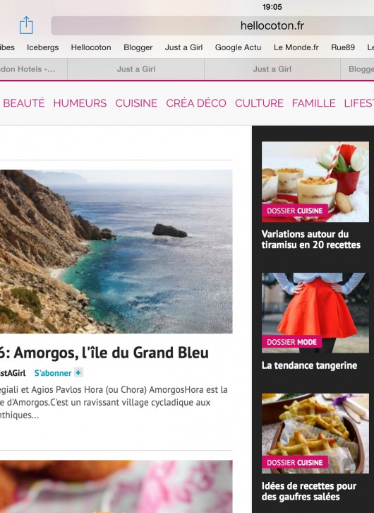374x513 pixels.
Task: Click the hellocoton.fr address bar
Action: pos(212,25)
